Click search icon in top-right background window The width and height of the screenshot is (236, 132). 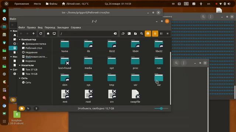(x=203, y=16)
